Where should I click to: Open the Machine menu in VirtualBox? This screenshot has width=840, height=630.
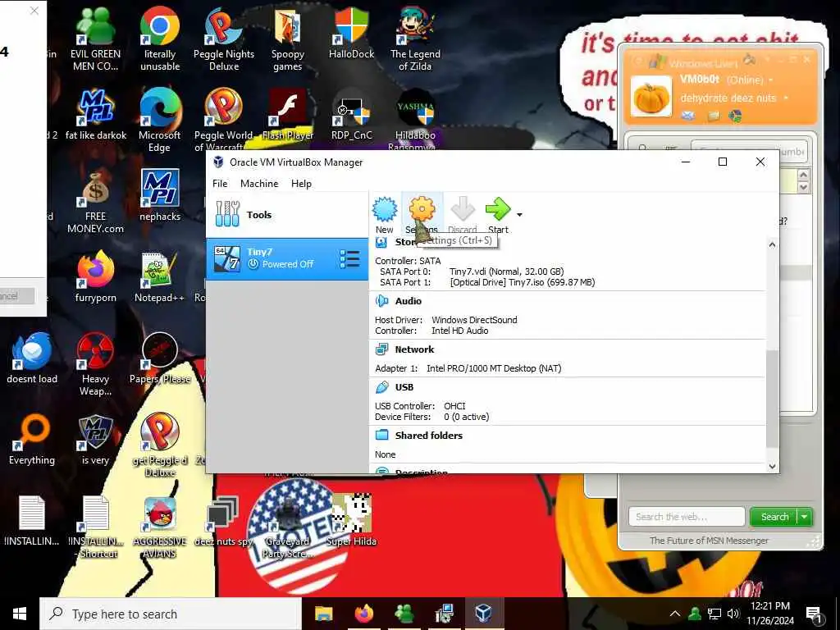point(259,183)
